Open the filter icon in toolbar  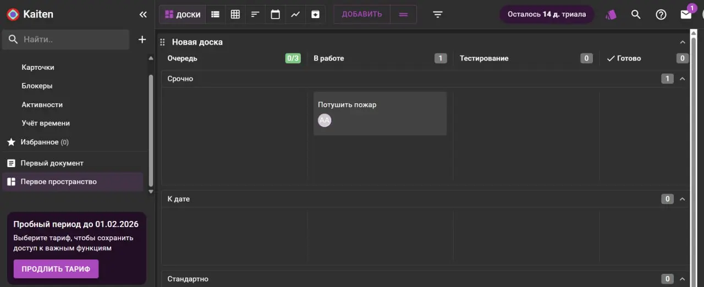pos(438,14)
